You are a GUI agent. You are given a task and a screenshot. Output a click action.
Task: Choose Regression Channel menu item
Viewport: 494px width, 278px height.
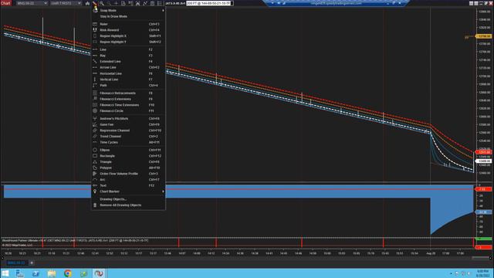(x=128, y=131)
